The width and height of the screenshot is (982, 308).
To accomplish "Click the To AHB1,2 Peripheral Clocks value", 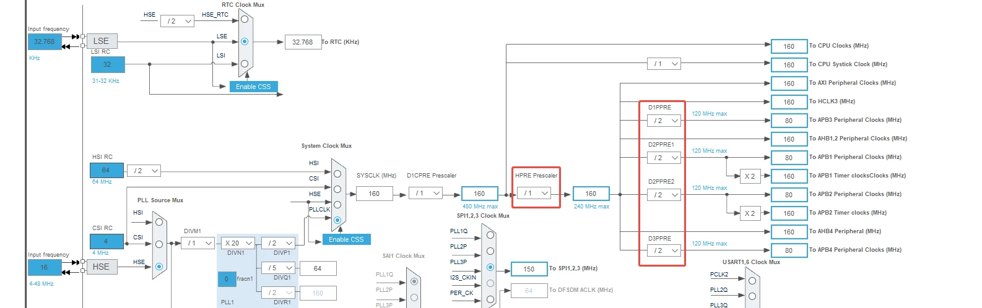I will [789, 139].
